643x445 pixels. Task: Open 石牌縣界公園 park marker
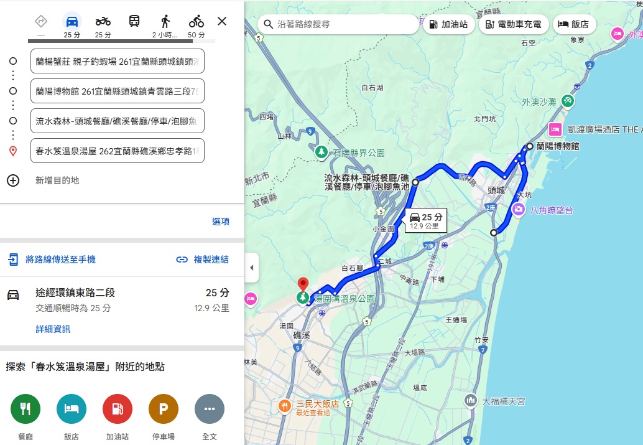(321, 152)
